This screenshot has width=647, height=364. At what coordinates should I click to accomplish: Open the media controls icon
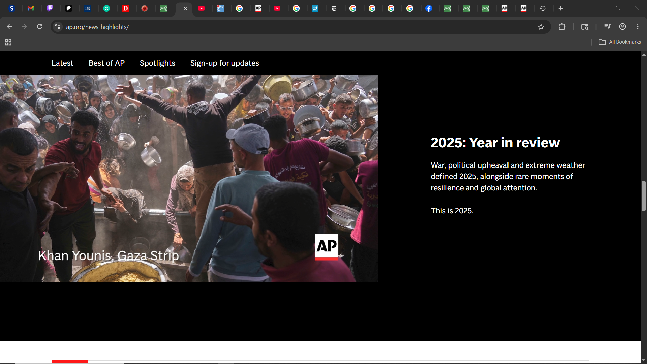607,27
